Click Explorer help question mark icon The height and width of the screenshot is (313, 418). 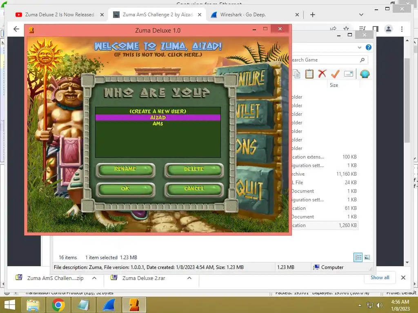(x=369, y=47)
